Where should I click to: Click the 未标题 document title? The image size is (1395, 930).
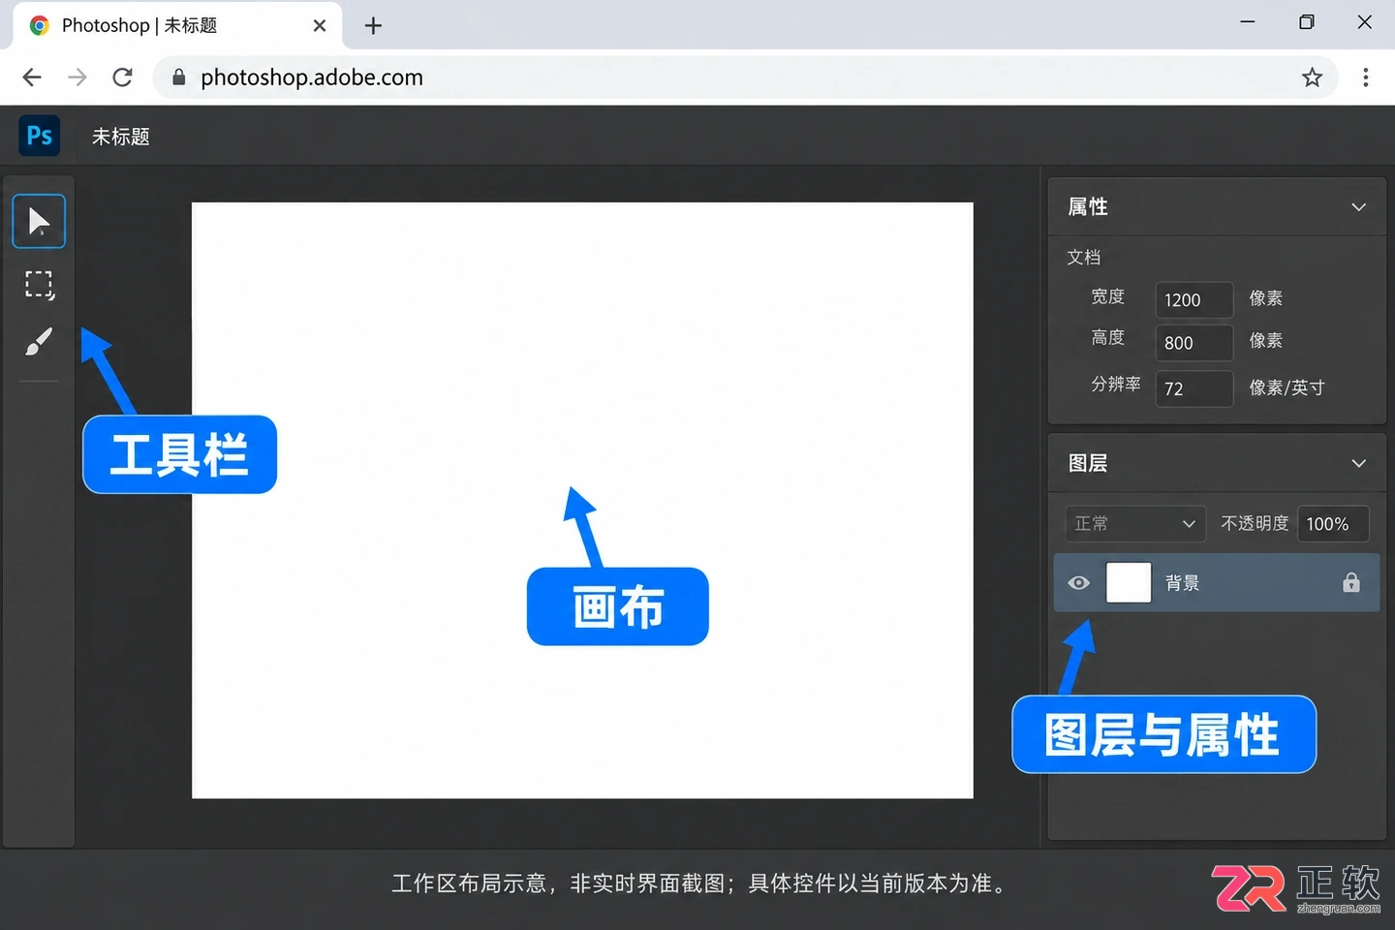pos(121,137)
